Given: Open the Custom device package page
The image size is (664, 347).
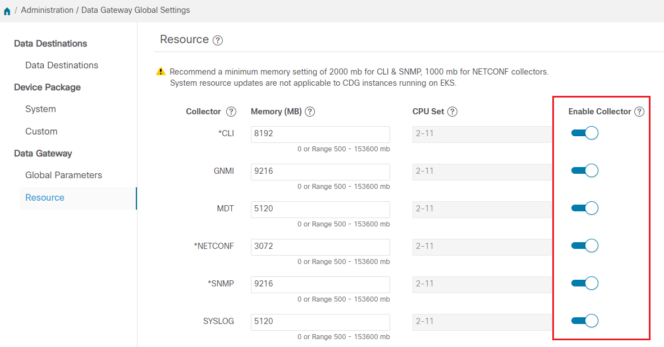Looking at the screenshot, I should tap(42, 131).
